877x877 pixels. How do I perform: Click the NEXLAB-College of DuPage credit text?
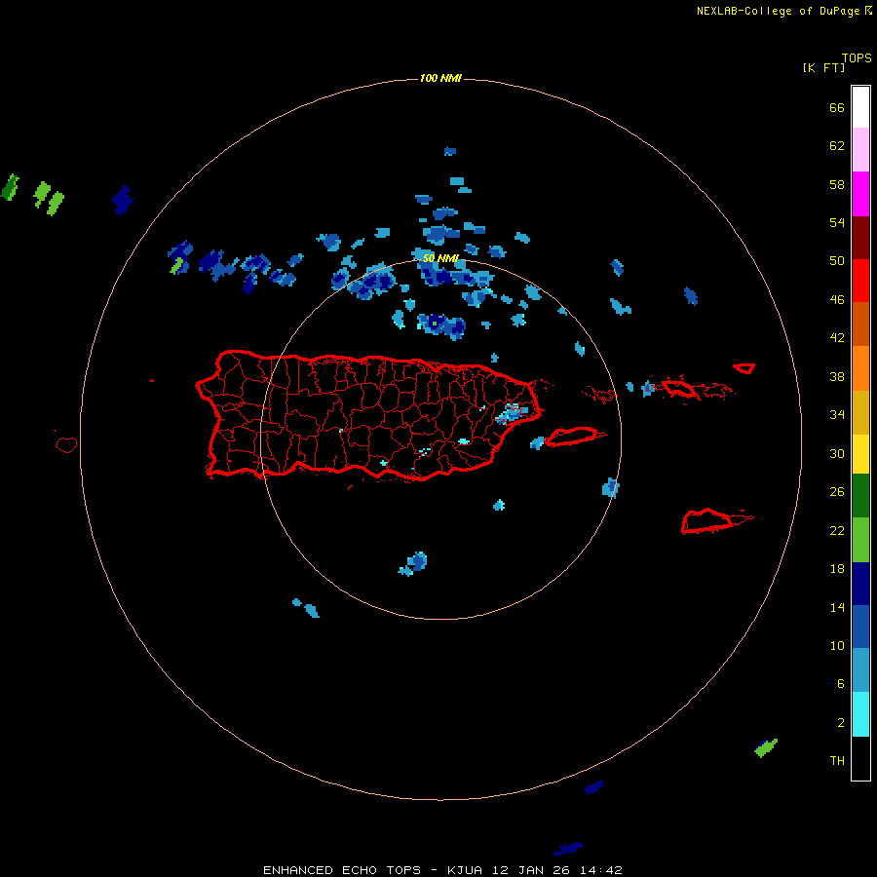(x=778, y=11)
